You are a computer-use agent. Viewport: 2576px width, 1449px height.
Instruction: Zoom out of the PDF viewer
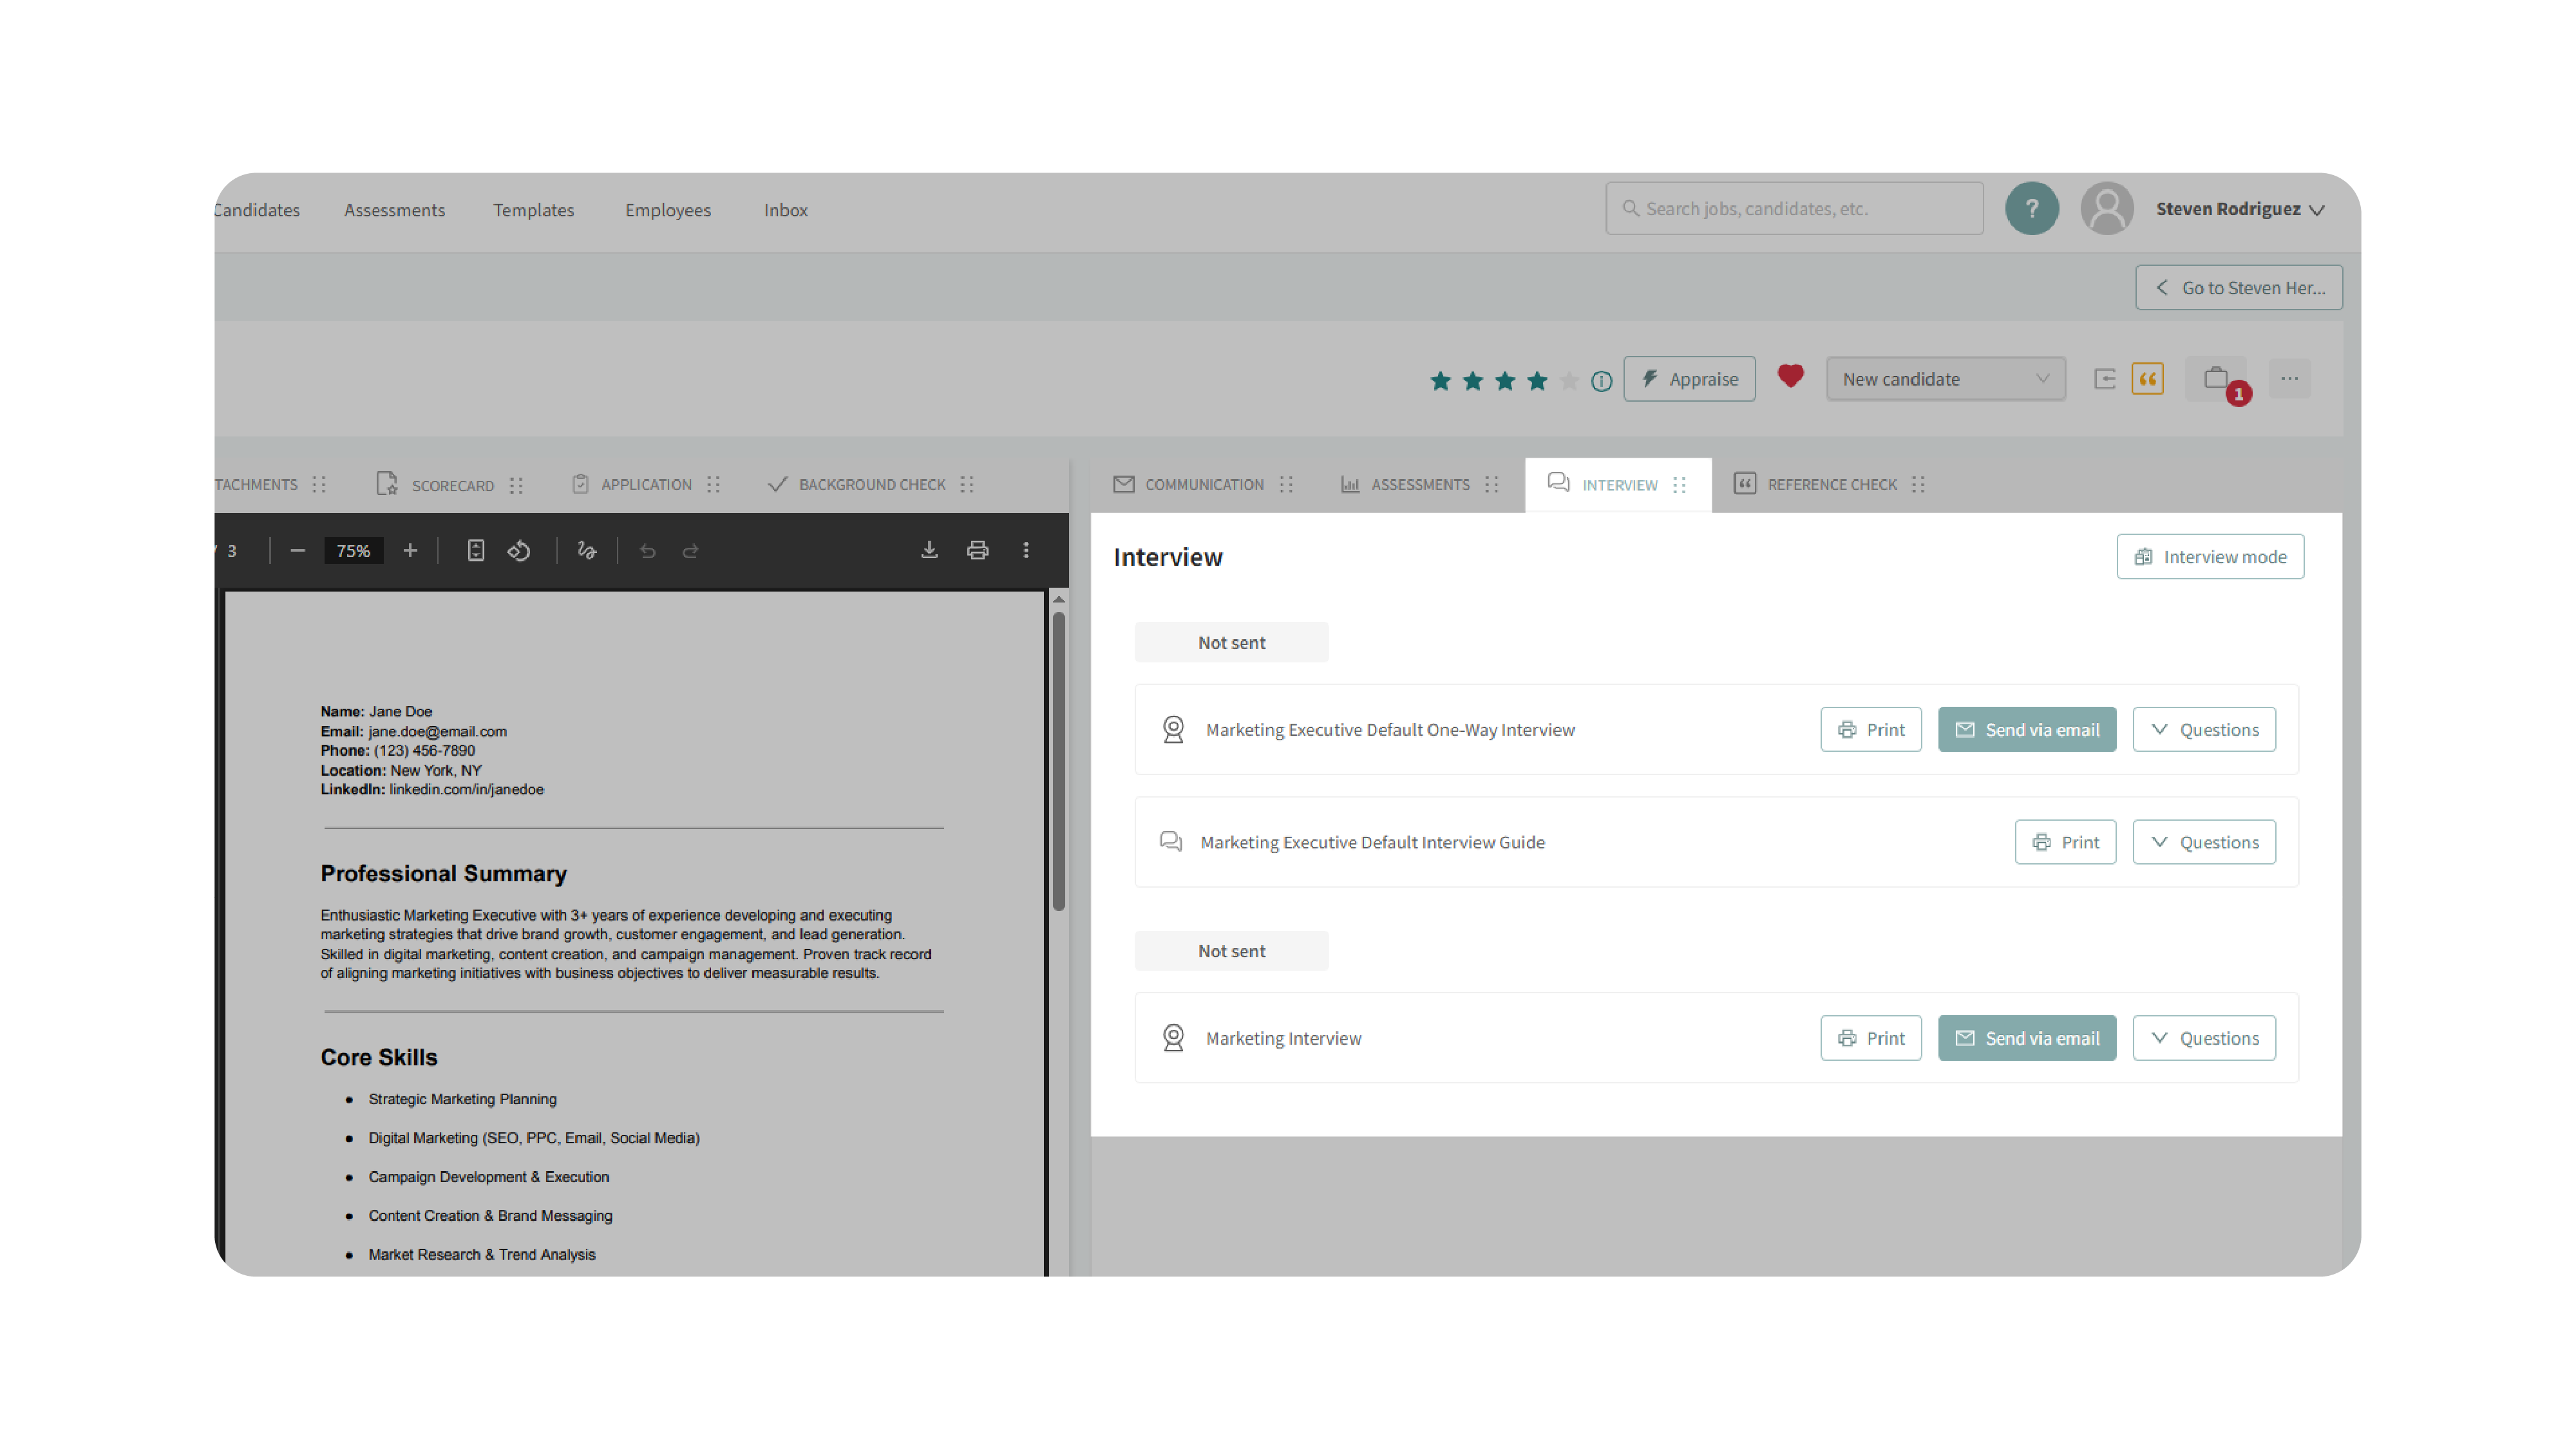click(297, 550)
